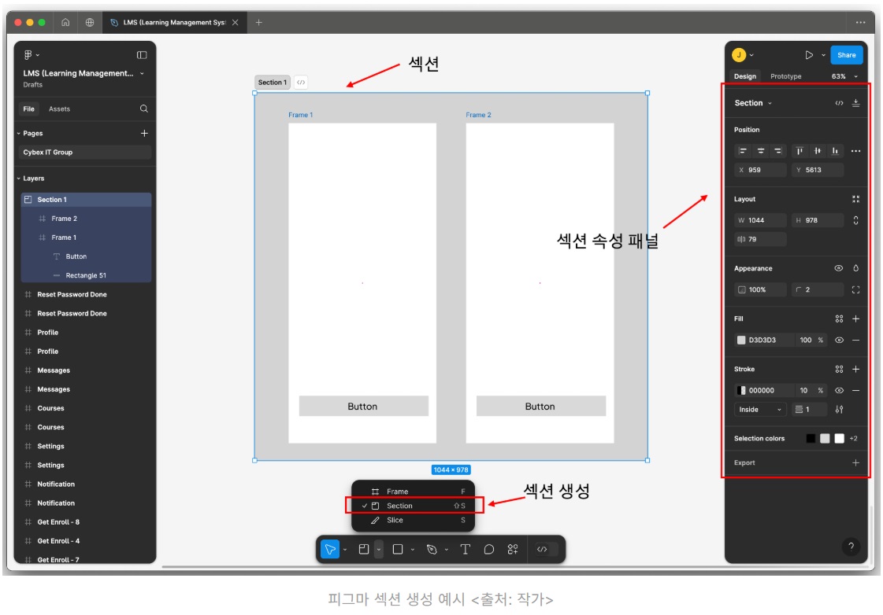This screenshot has width=883, height=615.
Task: Click the Section 1 label on canvas
Action: (273, 82)
